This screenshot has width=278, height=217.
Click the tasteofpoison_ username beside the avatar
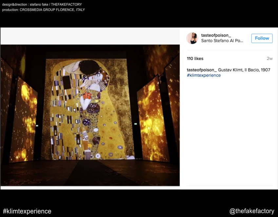click(x=216, y=35)
